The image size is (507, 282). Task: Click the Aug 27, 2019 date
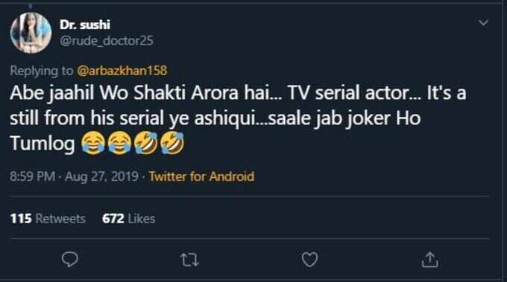click(101, 177)
